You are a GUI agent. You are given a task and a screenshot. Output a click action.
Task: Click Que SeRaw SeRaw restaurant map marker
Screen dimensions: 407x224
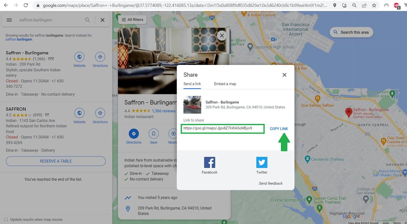(317, 98)
